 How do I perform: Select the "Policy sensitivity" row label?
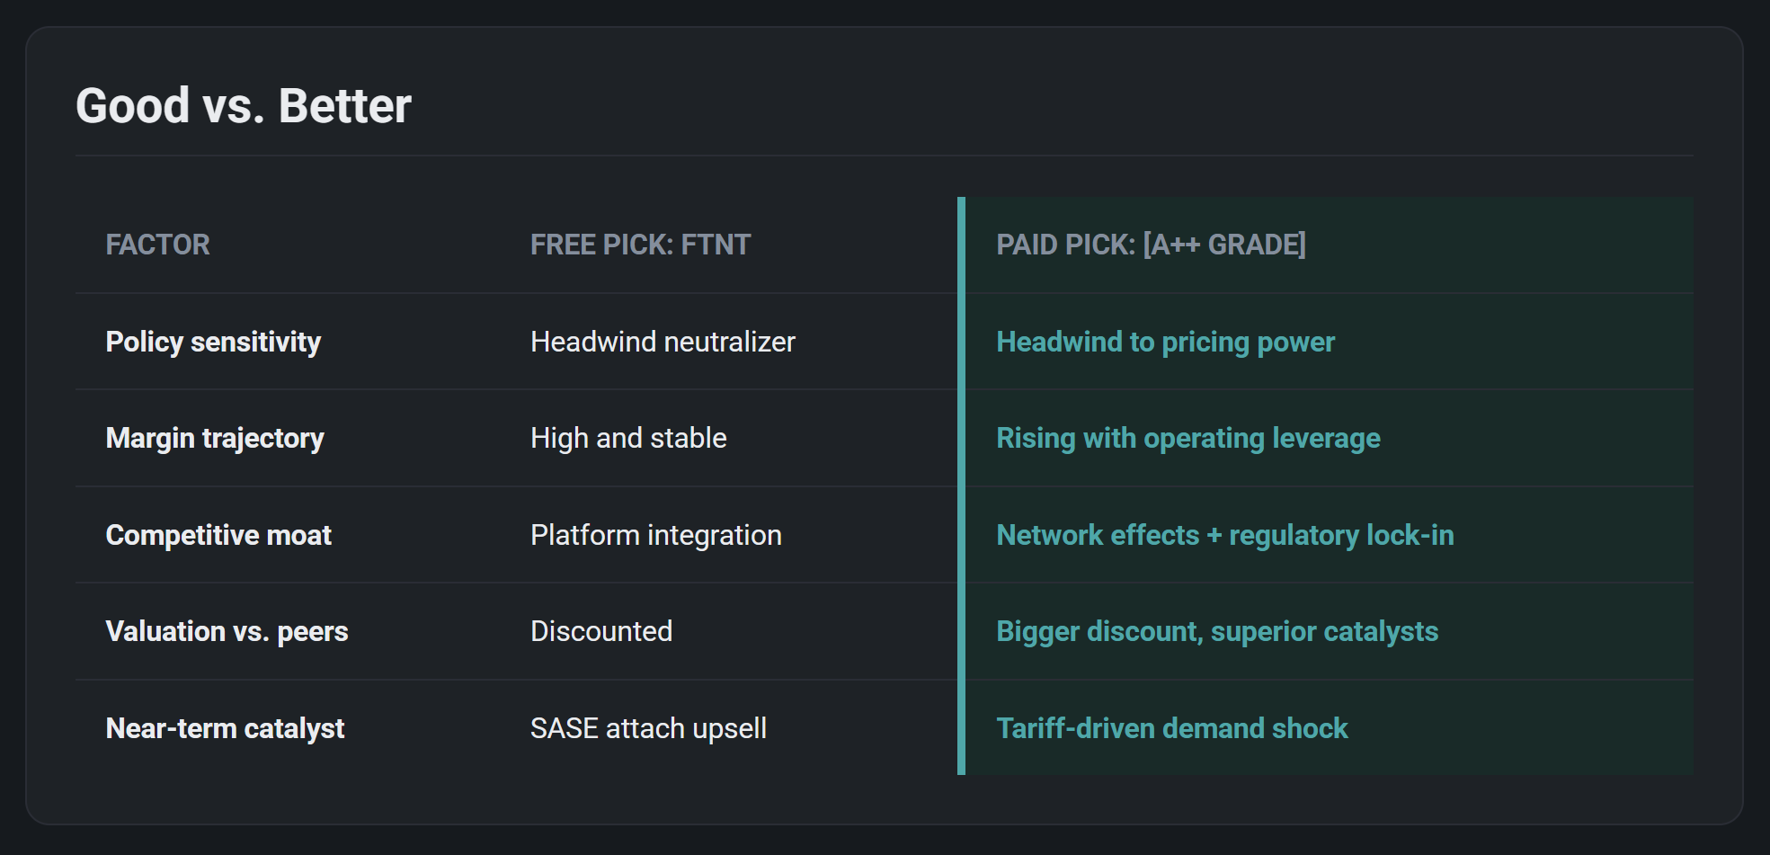click(213, 342)
